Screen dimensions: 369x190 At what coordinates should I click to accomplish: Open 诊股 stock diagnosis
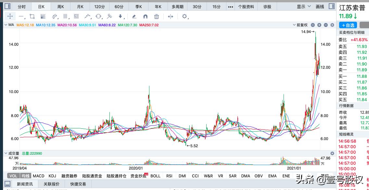pos(267,6)
